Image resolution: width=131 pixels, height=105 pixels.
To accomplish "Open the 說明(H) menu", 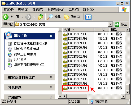I will point(88,10).
